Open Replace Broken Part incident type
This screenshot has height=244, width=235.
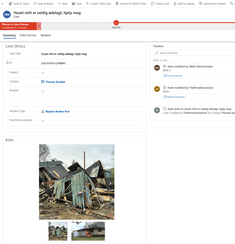[58, 112]
